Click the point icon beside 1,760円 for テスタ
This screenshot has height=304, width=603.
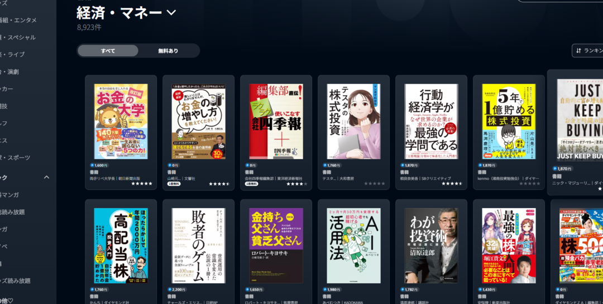[325, 165]
